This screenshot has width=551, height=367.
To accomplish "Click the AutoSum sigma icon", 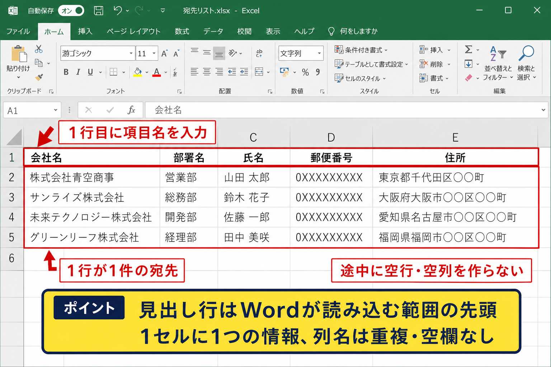I will point(468,49).
